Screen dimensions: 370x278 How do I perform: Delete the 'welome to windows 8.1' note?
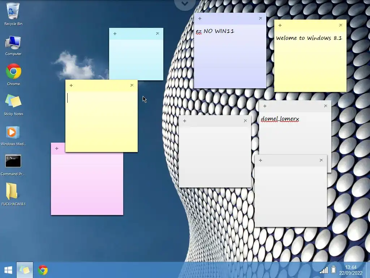pyautogui.click(x=341, y=25)
